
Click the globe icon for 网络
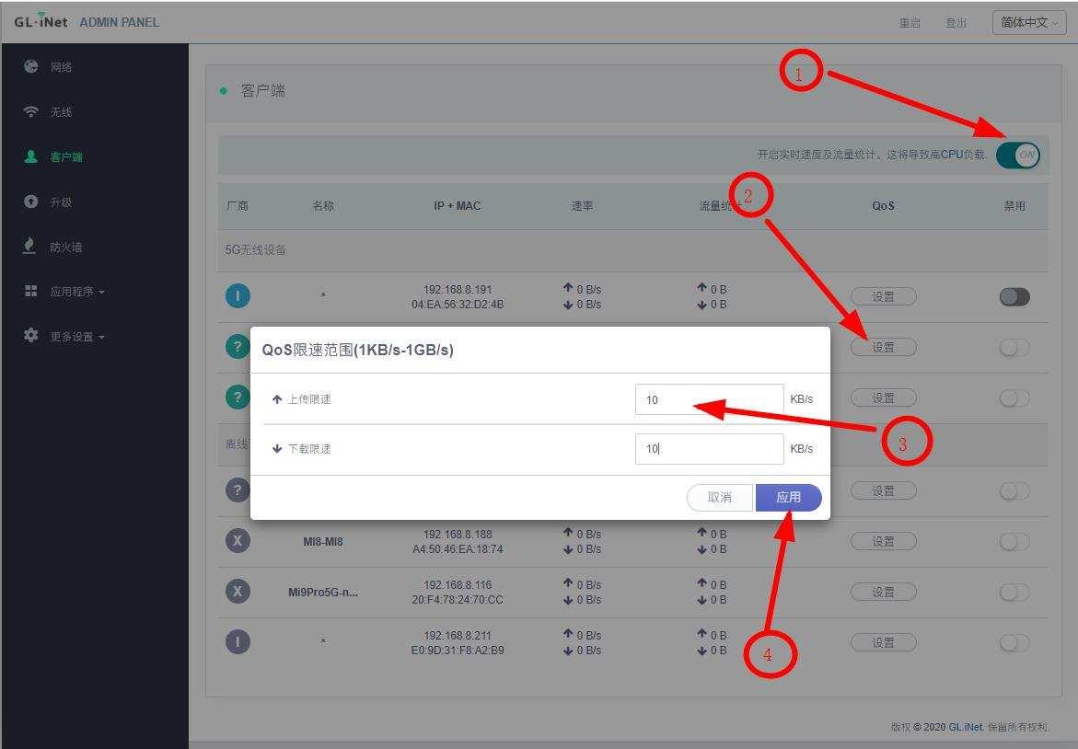[31, 66]
